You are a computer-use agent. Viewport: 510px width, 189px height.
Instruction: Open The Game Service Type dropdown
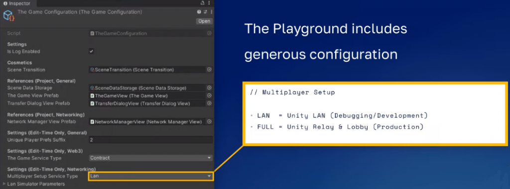(151, 158)
